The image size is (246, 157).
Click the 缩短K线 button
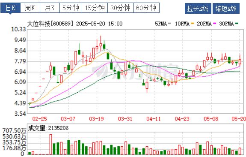[226, 9]
